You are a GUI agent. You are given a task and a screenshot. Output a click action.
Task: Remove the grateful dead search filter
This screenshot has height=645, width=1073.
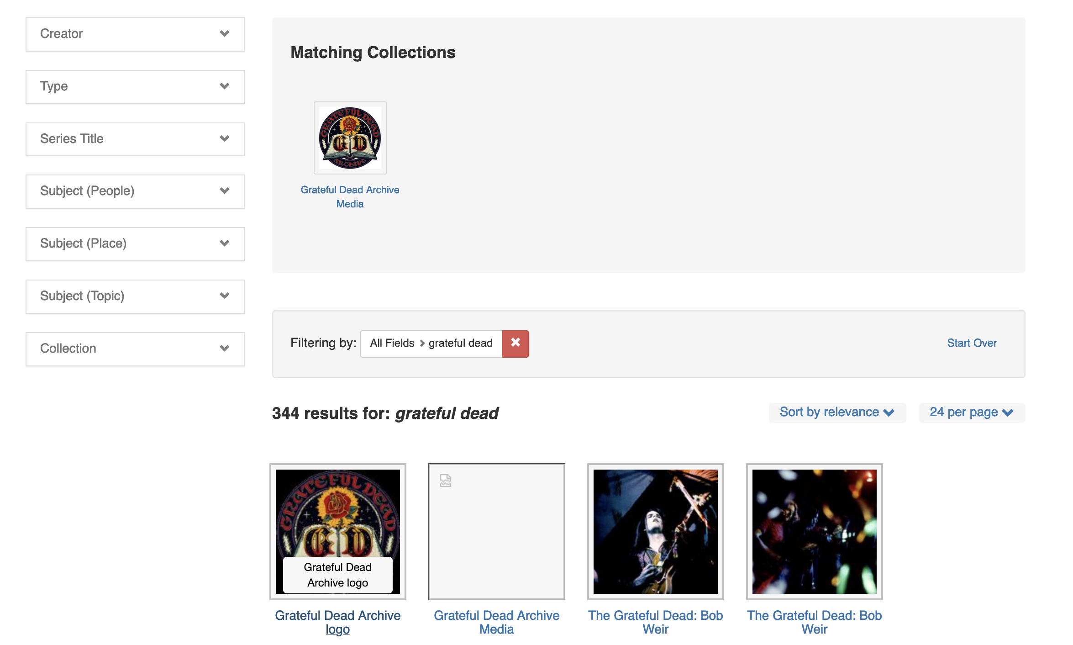point(515,343)
